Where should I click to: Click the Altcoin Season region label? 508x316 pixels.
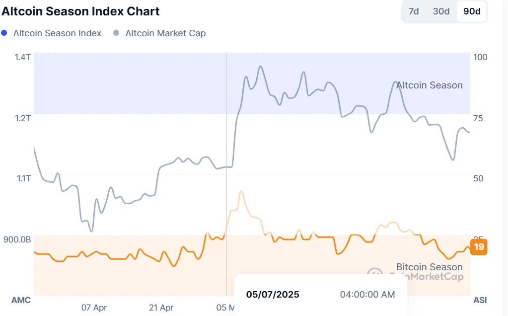429,85
